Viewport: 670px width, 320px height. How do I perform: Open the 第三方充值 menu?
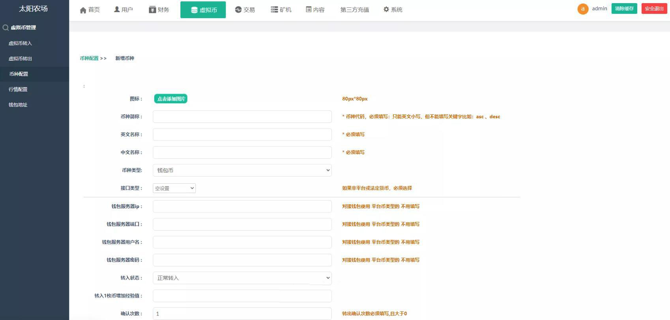click(x=354, y=10)
